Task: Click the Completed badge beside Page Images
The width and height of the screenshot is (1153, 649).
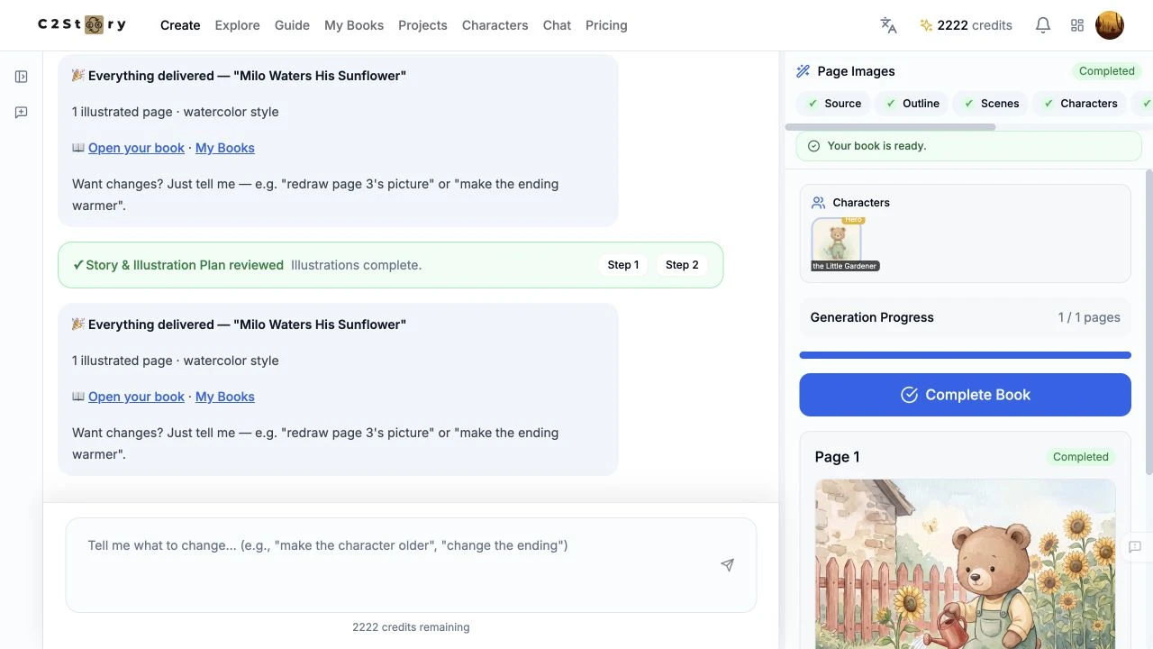Action: click(1107, 71)
